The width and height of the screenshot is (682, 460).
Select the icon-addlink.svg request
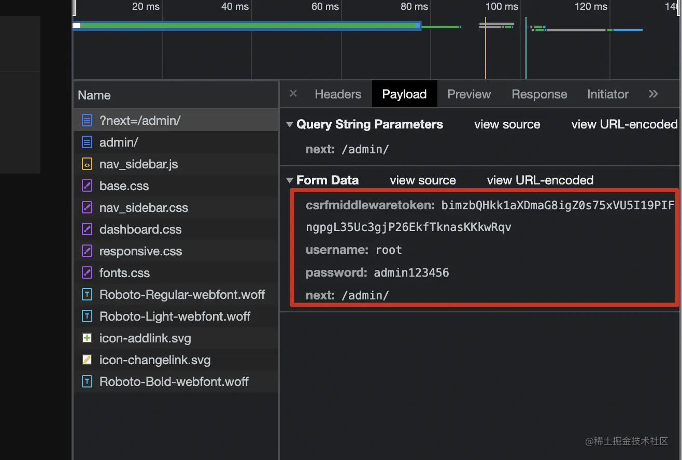pos(176,338)
